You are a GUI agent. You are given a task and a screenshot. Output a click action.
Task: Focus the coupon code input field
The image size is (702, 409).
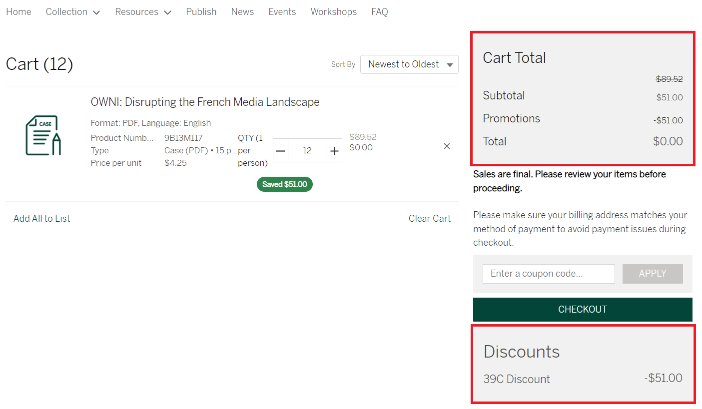point(548,274)
